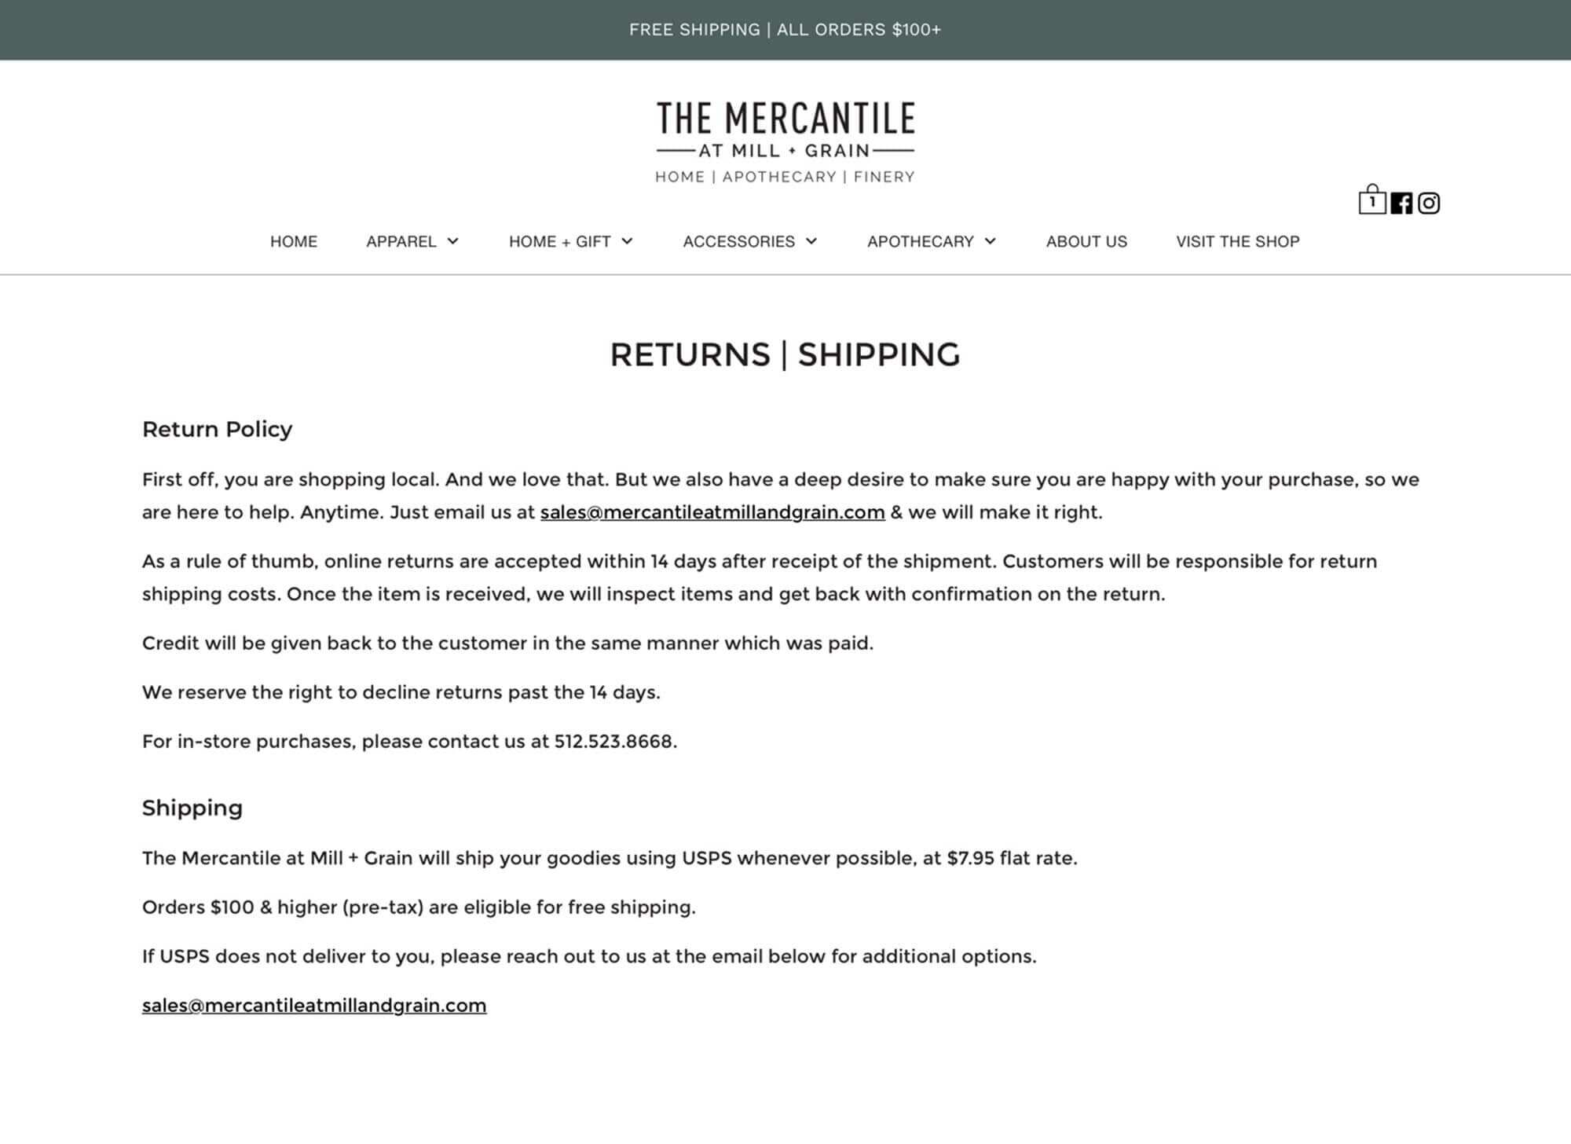Click the in-store phone number 512.523.8668
Viewport: 1571px width, 1144px height.
click(613, 742)
